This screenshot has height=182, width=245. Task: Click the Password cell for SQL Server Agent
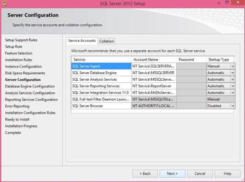[x=191, y=66]
